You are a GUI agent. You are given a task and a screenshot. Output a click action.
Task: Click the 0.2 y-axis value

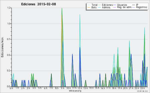tap(9, 71)
